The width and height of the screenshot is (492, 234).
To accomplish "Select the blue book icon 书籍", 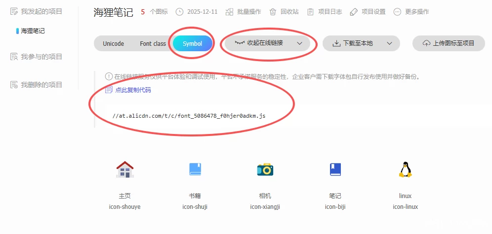I will click(x=195, y=170).
